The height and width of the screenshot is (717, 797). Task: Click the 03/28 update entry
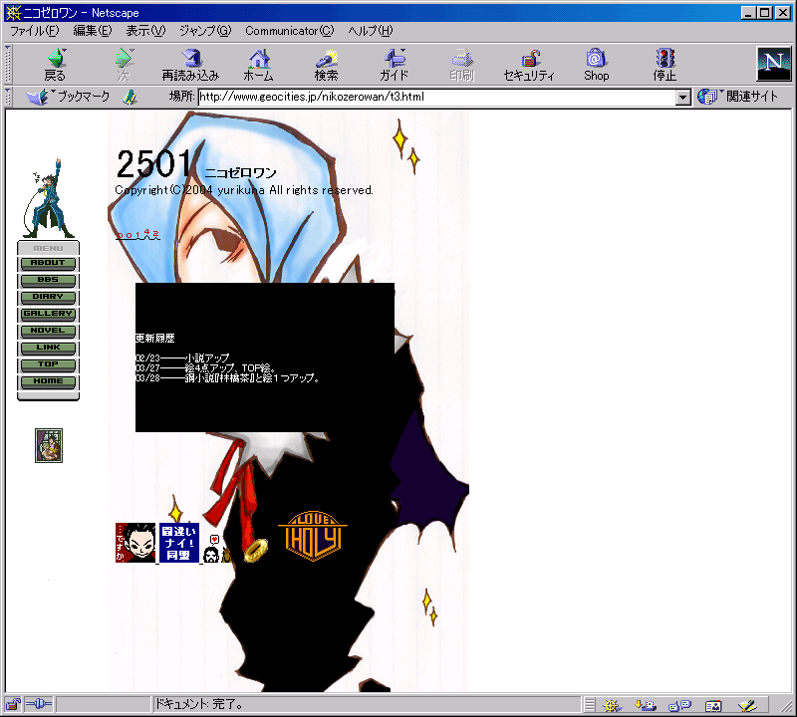coord(227,378)
